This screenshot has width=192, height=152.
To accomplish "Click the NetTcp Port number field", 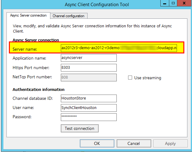I will [x=89, y=78].
